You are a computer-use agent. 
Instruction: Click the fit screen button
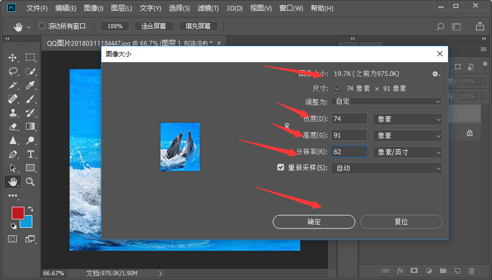(x=154, y=26)
